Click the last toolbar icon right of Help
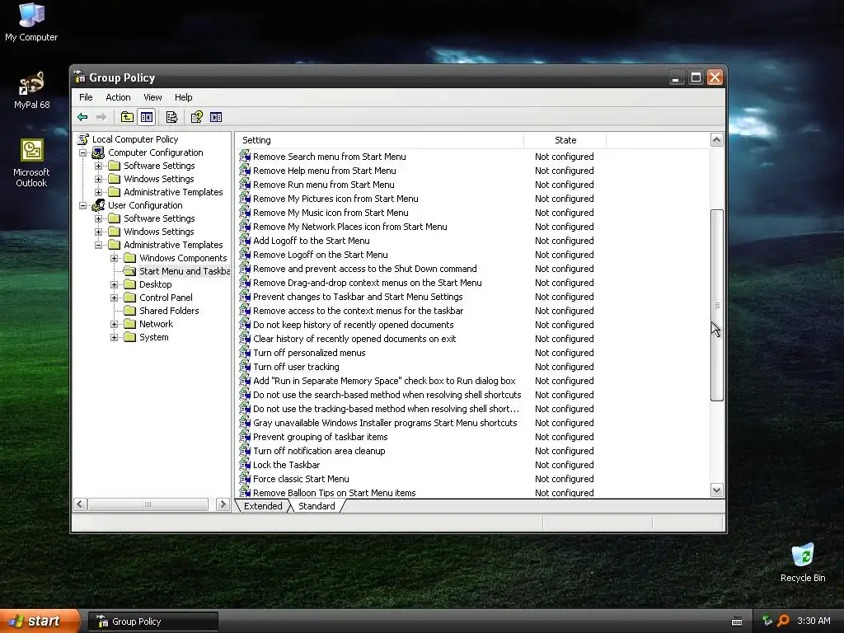 216,117
